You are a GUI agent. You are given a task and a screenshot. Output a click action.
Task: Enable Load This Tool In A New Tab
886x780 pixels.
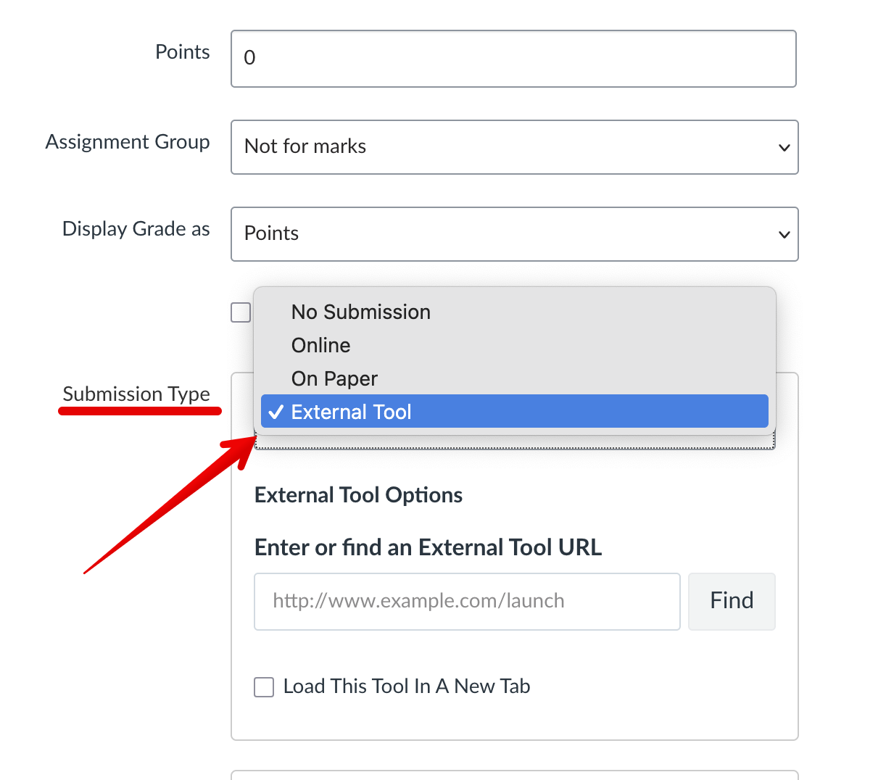pyautogui.click(x=264, y=687)
